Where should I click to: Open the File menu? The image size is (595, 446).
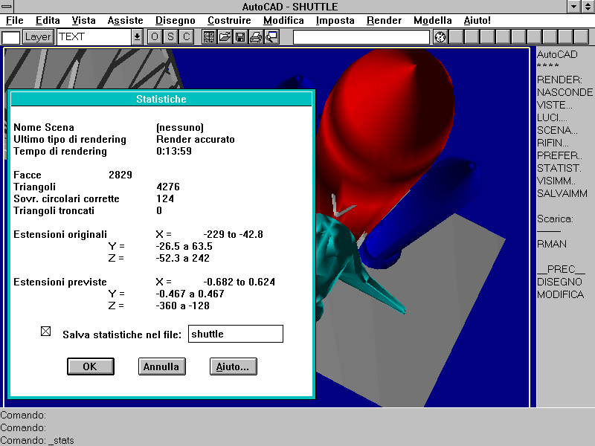click(x=15, y=21)
